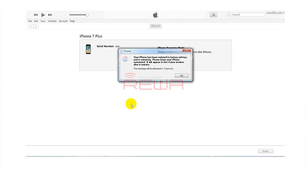Open the Help menu

pos(72,21)
